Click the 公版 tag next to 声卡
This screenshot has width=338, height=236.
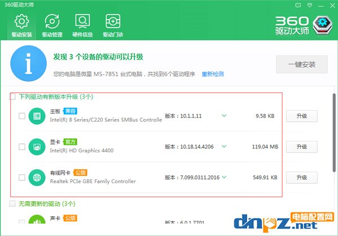[70, 218]
